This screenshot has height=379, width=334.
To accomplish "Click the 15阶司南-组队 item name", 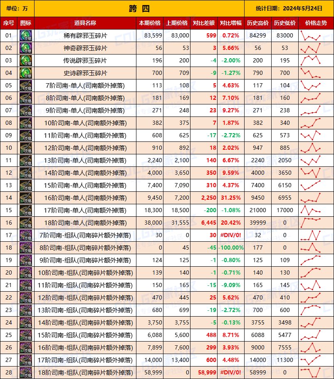I will point(85,335).
